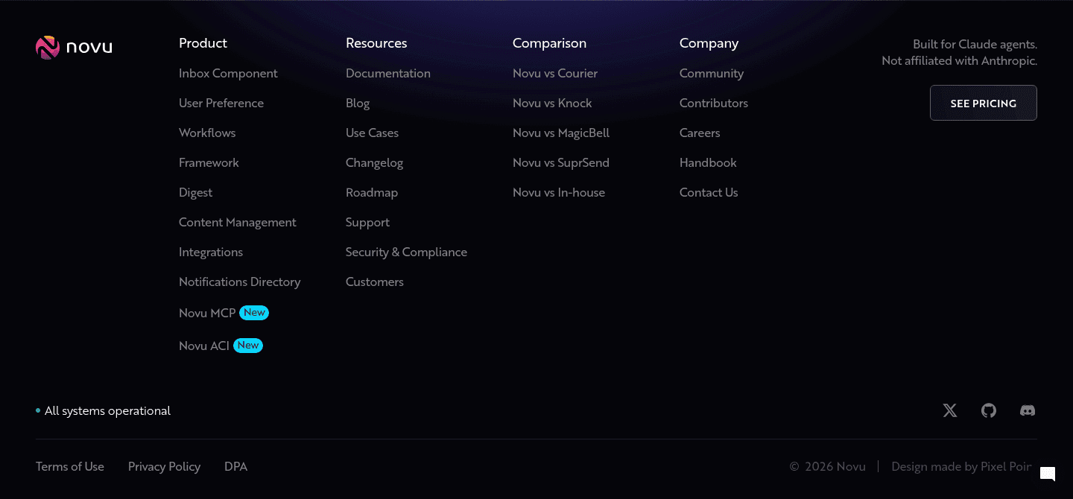Open the Integrations link
This screenshot has height=499, width=1073.
[211, 252]
